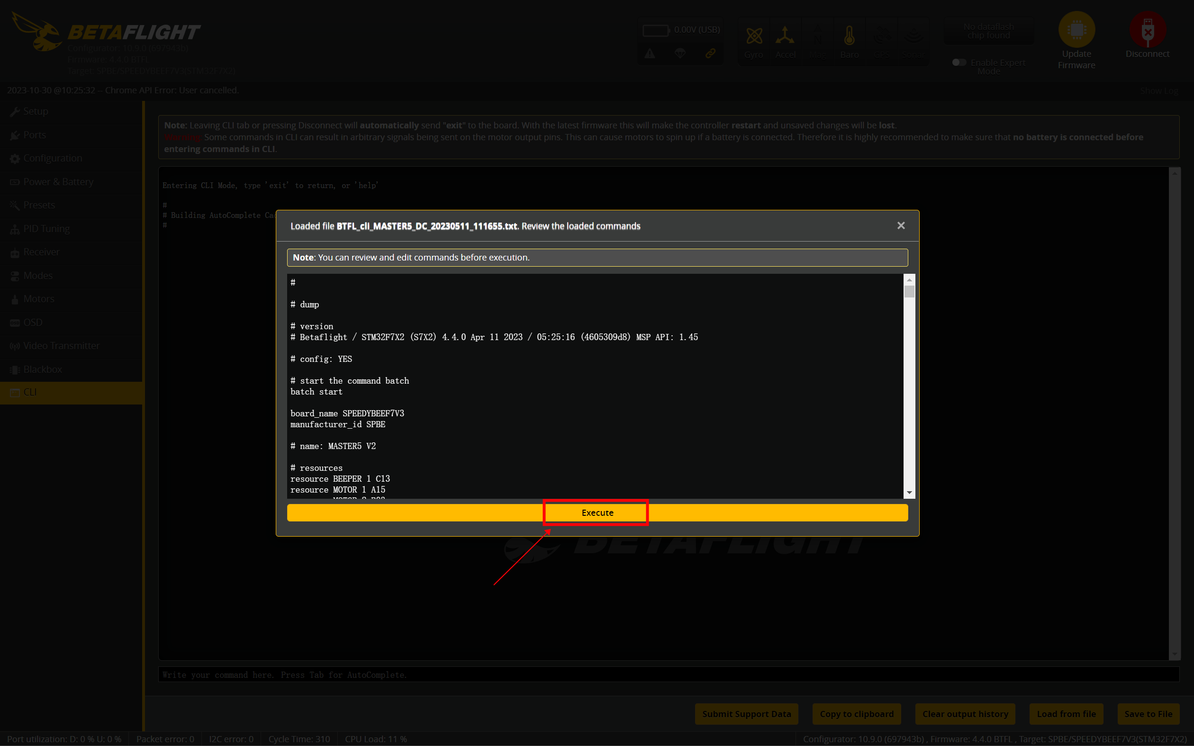Viewport: 1194px width, 746px height.
Task: Click the CLI output scrollbar down arrow
Action: (x=1174, y=654)
